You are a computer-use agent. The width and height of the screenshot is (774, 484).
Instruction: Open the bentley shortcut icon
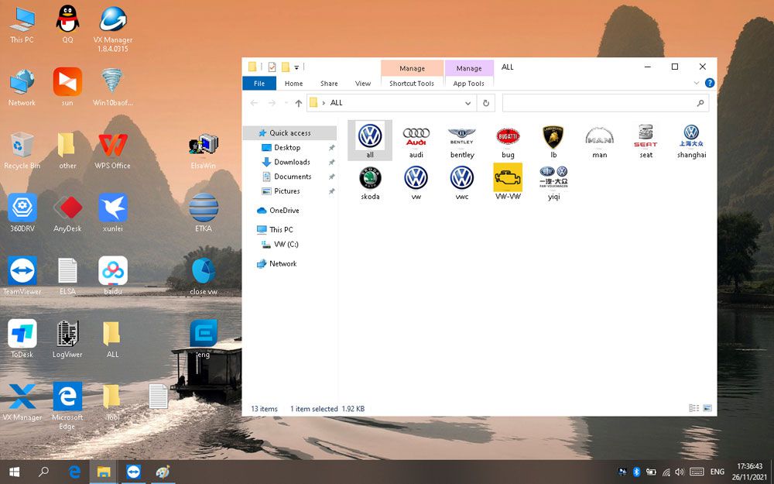tap(462, 140)
